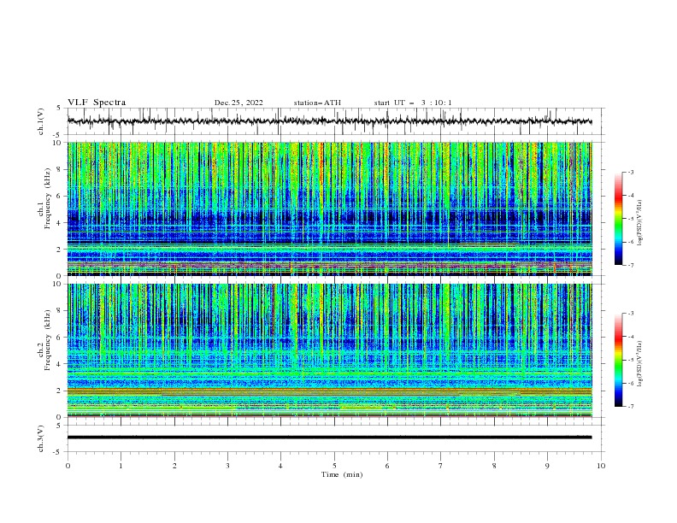Click the '3' tick on time axis

click(227, 466)
